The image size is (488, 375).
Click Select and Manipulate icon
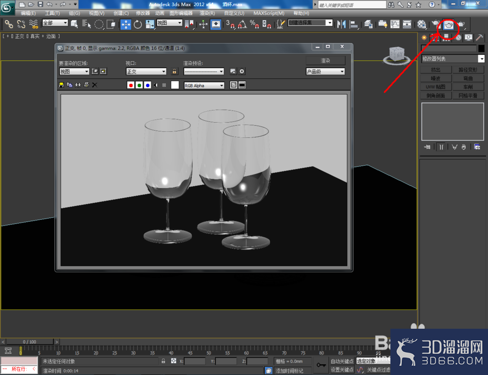(x=203, y=24)
